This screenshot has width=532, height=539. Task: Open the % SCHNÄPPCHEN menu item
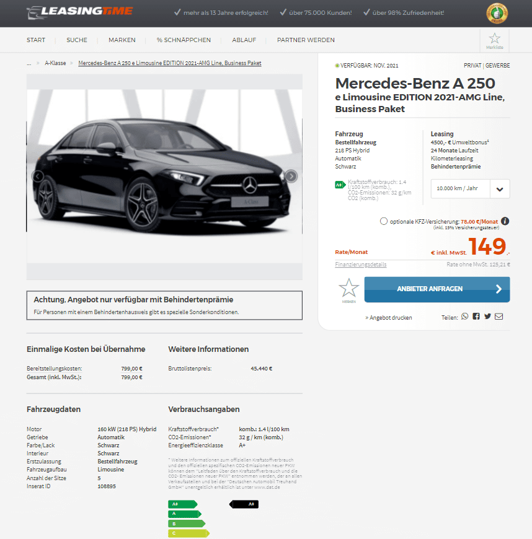click(x=184, y=40)
